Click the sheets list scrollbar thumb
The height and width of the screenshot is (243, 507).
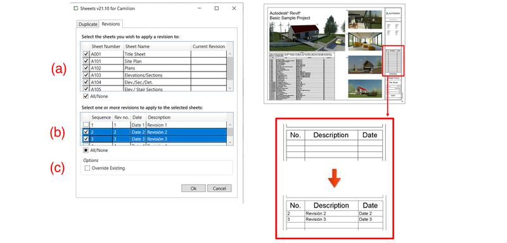[230, 69]
